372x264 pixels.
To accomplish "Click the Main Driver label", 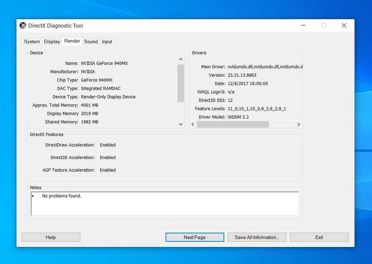I will tap(213, 67).
